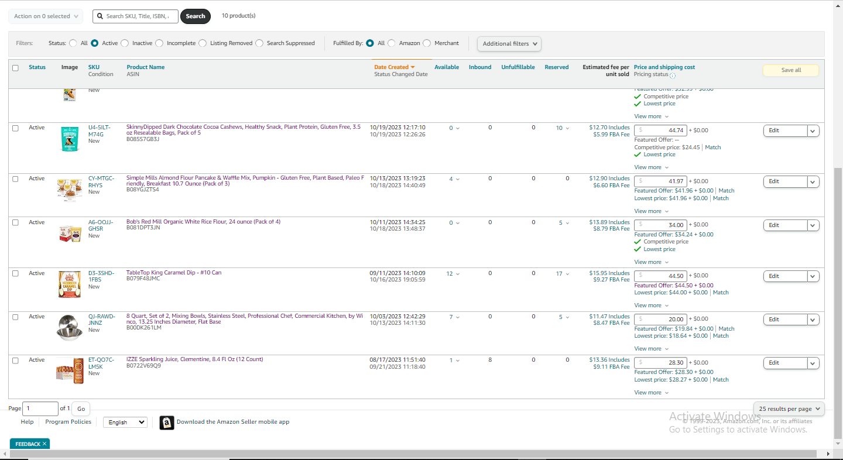Image resolution: width=843 pixels, height=460 pixels.
Task: Click the left arrow of the horizontal scrollbar
Action: (x=4, y=454)
